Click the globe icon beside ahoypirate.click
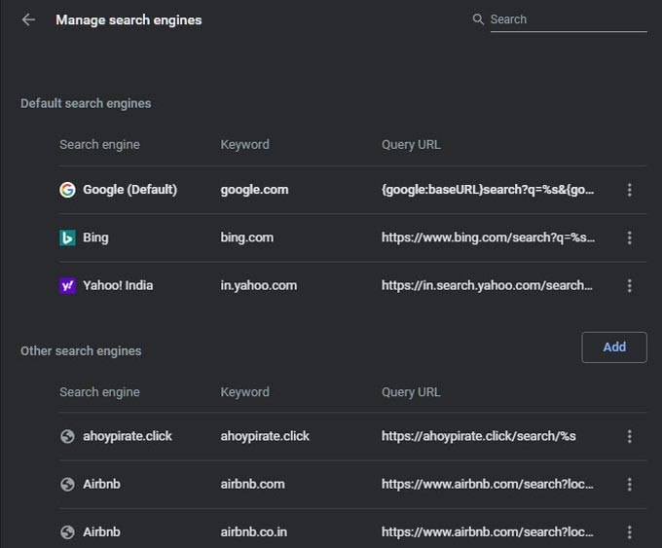Screen dimensions: 662x548 point(67,436)
